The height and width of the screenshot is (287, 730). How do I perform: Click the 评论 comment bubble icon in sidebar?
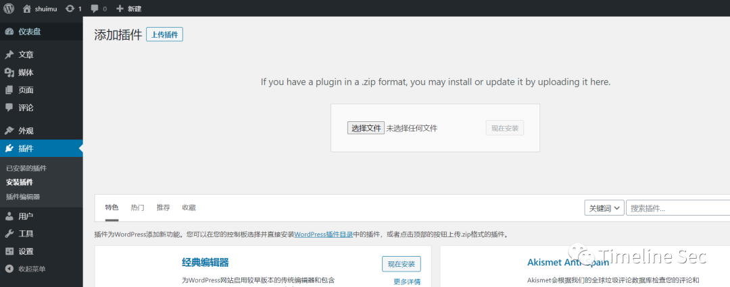9,108
